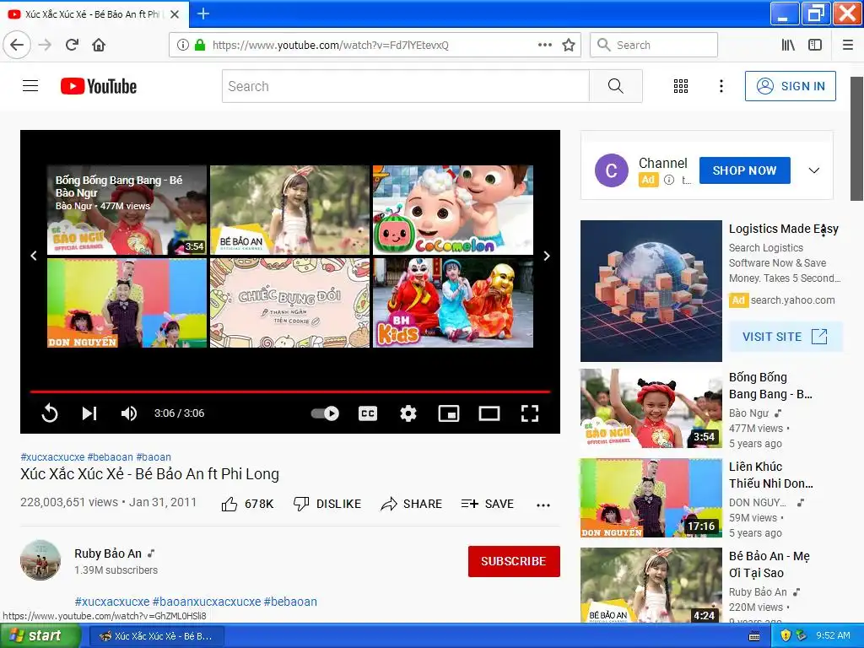Open Bé Bảo An - Mẹ Ơi Tại Sao title

tap(769, 564)
